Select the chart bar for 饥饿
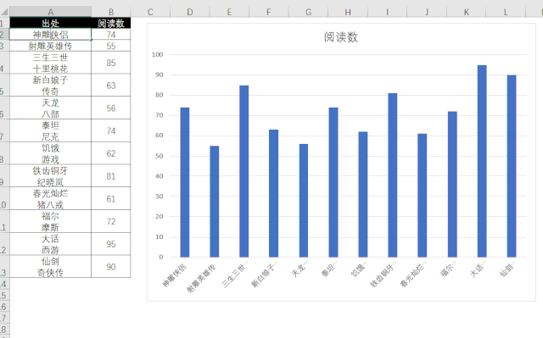 (363, 194)
